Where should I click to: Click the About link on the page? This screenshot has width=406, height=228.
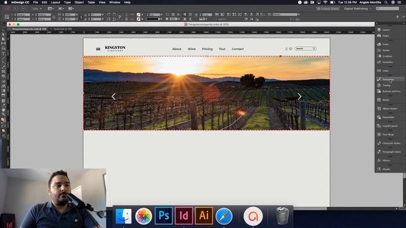[x=176, y=49]
